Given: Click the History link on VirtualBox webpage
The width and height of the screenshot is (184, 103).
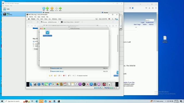Looking at the screenshot, I should pyautogui.click(x=151, y=25).
